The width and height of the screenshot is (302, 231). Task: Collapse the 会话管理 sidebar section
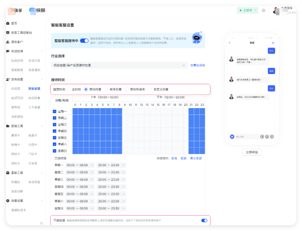(42, 51)
